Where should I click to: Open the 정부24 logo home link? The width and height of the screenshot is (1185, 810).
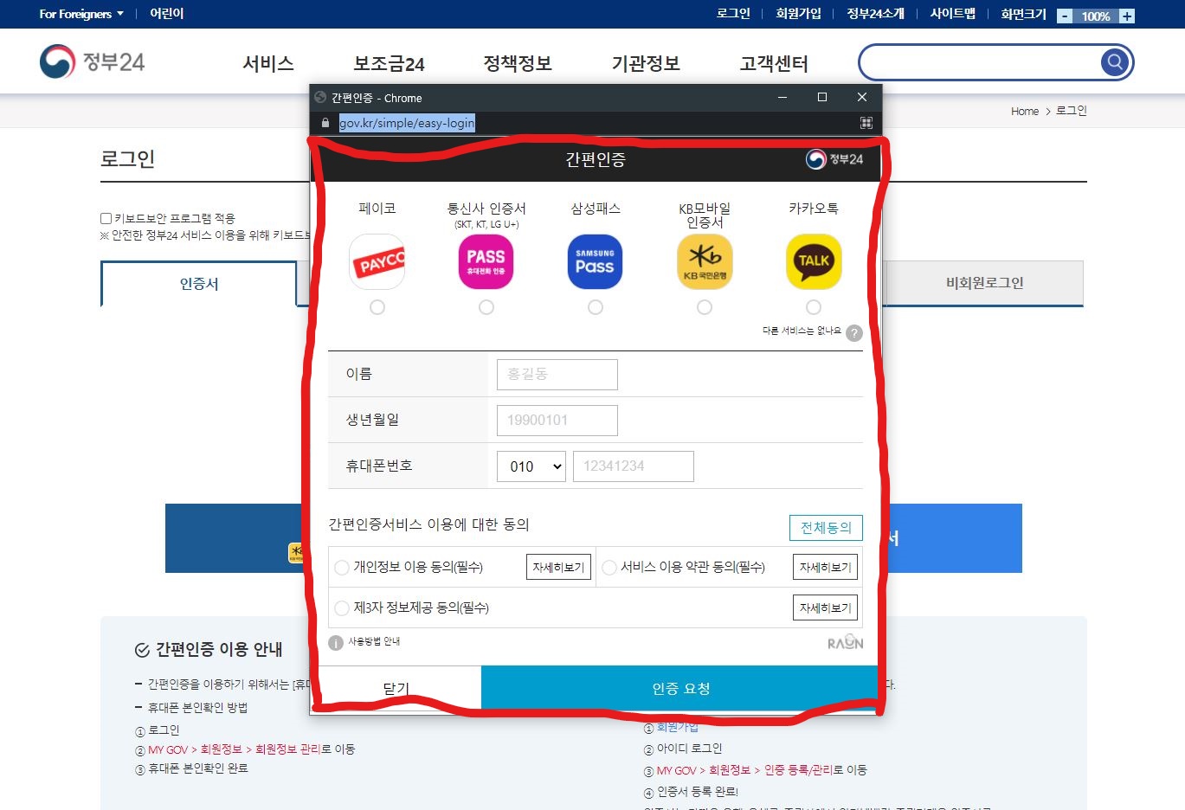click(x=92, y=61)
